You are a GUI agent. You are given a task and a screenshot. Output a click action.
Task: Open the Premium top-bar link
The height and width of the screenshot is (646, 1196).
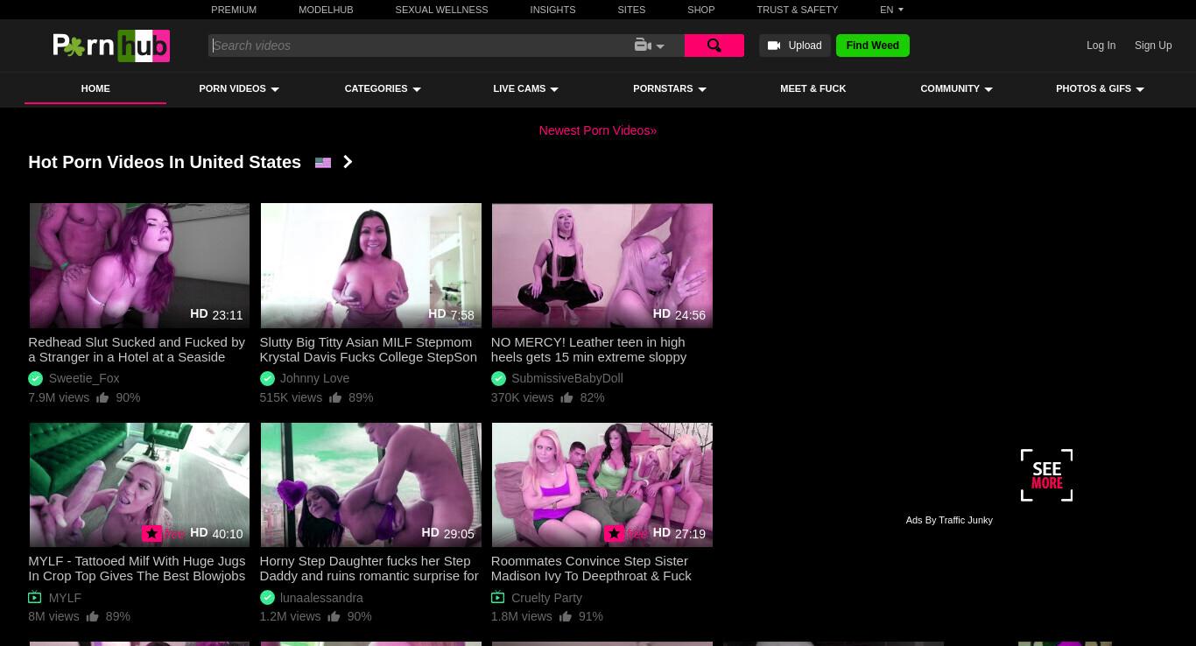tap(234, 10)
